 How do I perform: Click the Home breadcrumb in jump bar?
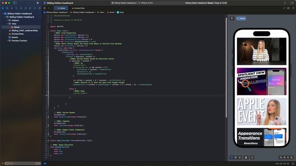click(x=111, y=12)
